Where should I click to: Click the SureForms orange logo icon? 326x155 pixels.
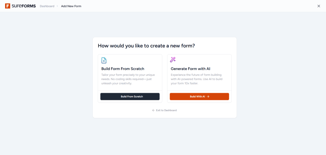tap(8, 6)
